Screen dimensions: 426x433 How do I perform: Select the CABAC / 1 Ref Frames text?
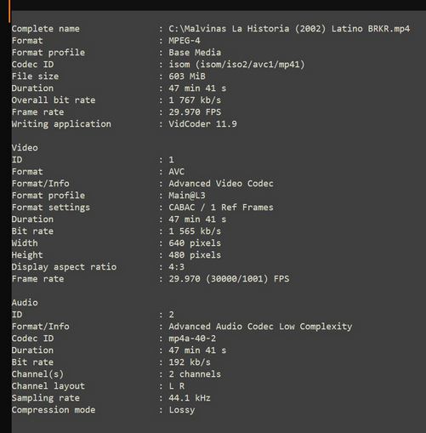221,208
